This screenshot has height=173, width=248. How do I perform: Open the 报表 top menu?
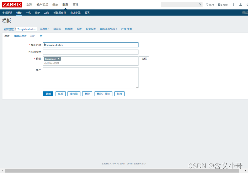[x=55, y=5]
